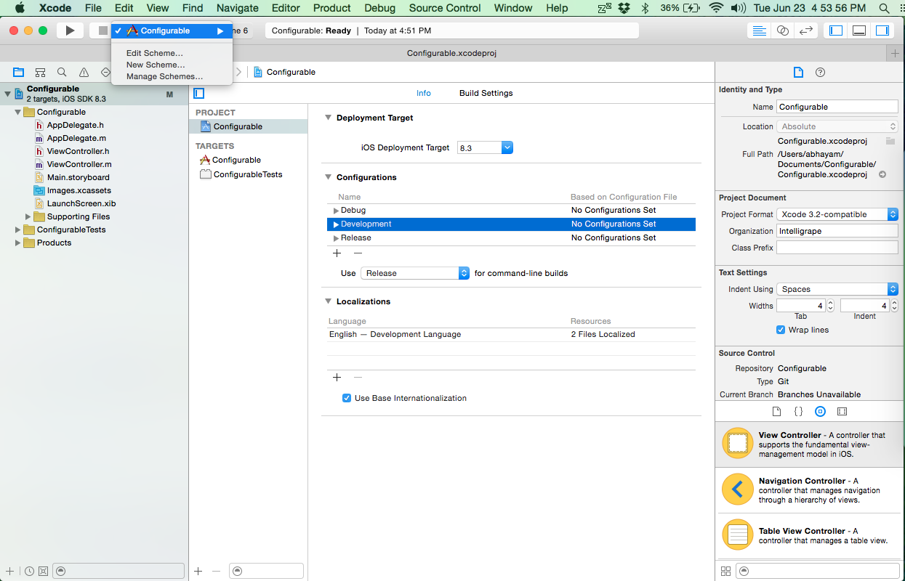This screenshot has height=581, width=905.
Task: Select the ConfigurableTests target
Action: [x=248, y=174]
